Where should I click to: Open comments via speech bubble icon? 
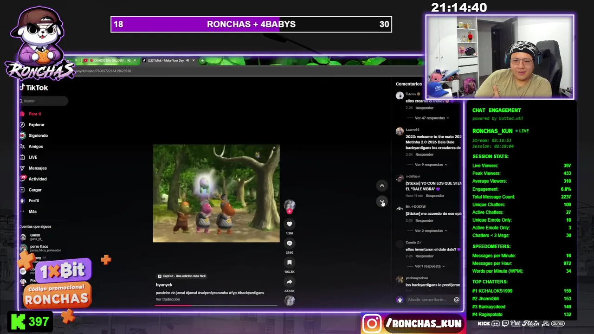[x=289, y=243]
